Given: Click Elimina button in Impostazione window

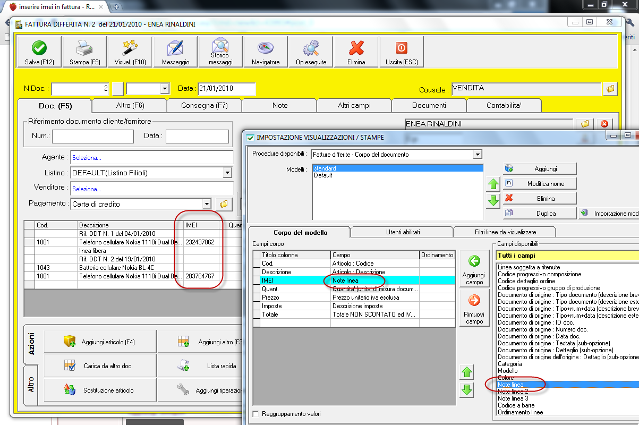Looking at the screenshot, I should (540, 198).
